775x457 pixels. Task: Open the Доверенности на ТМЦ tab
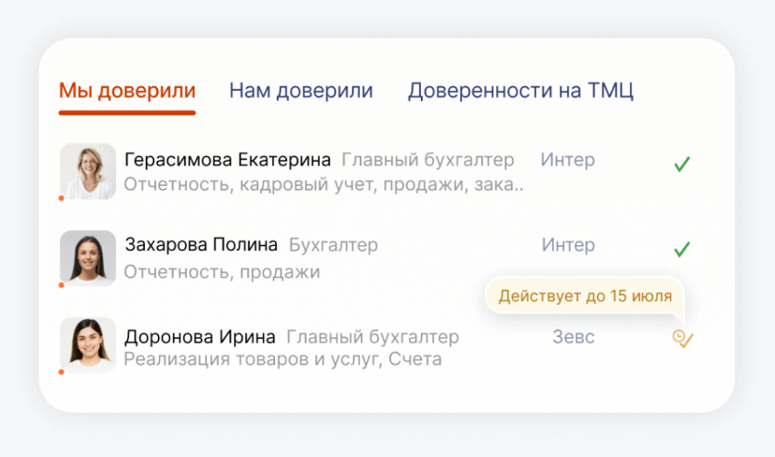click(x=520, y=91)
